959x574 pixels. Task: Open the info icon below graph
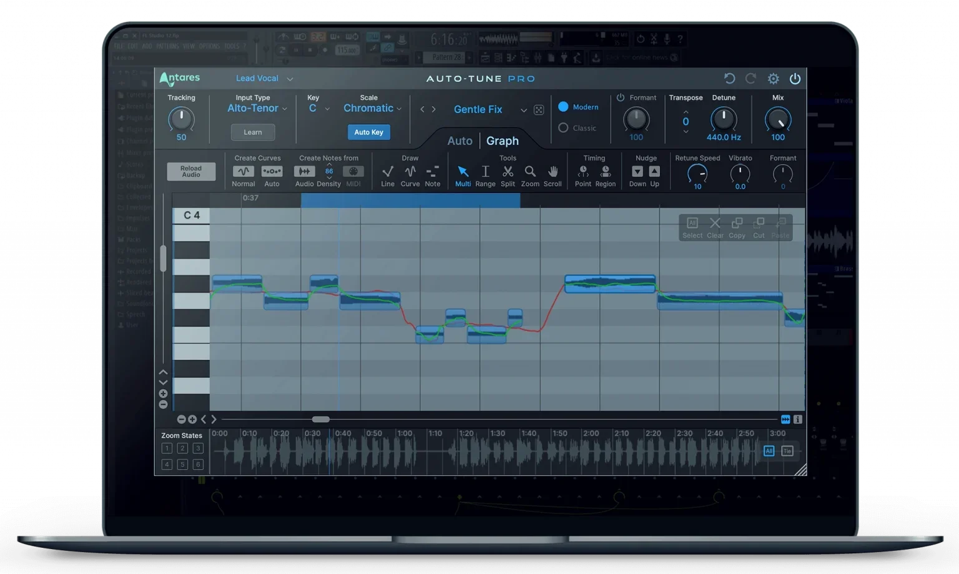797,420
